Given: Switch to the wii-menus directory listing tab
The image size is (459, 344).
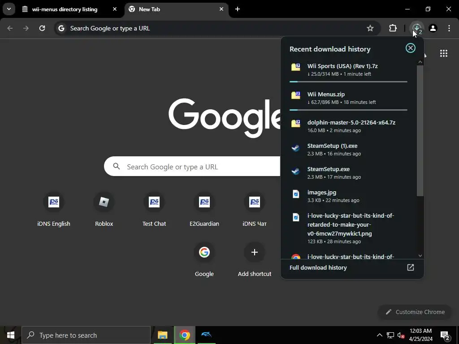Looking at the screenshot, I should point(65,9).
